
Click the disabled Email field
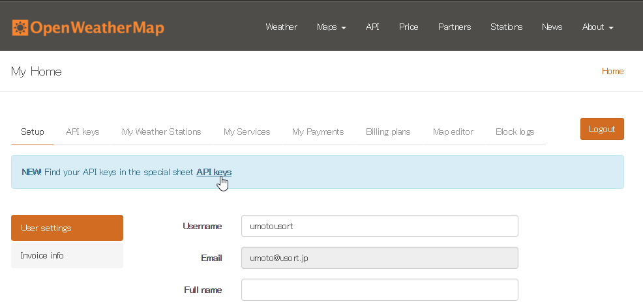[x=380, y=258]
